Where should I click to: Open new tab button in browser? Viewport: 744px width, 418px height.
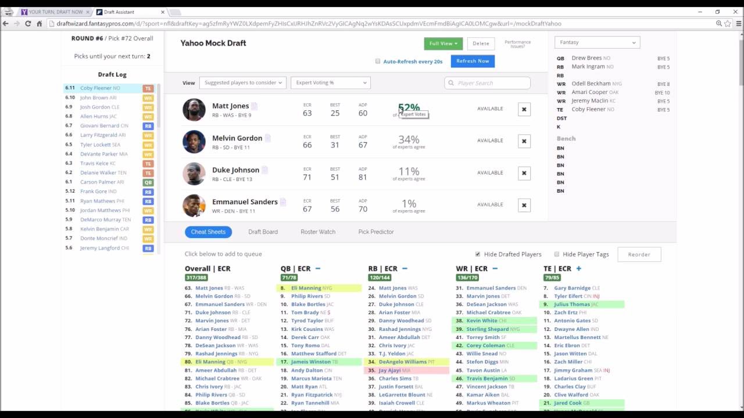point(175,12)
